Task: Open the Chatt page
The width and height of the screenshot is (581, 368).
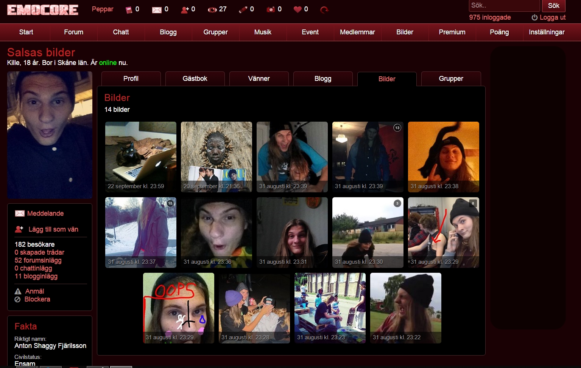Action: (121, 32)
